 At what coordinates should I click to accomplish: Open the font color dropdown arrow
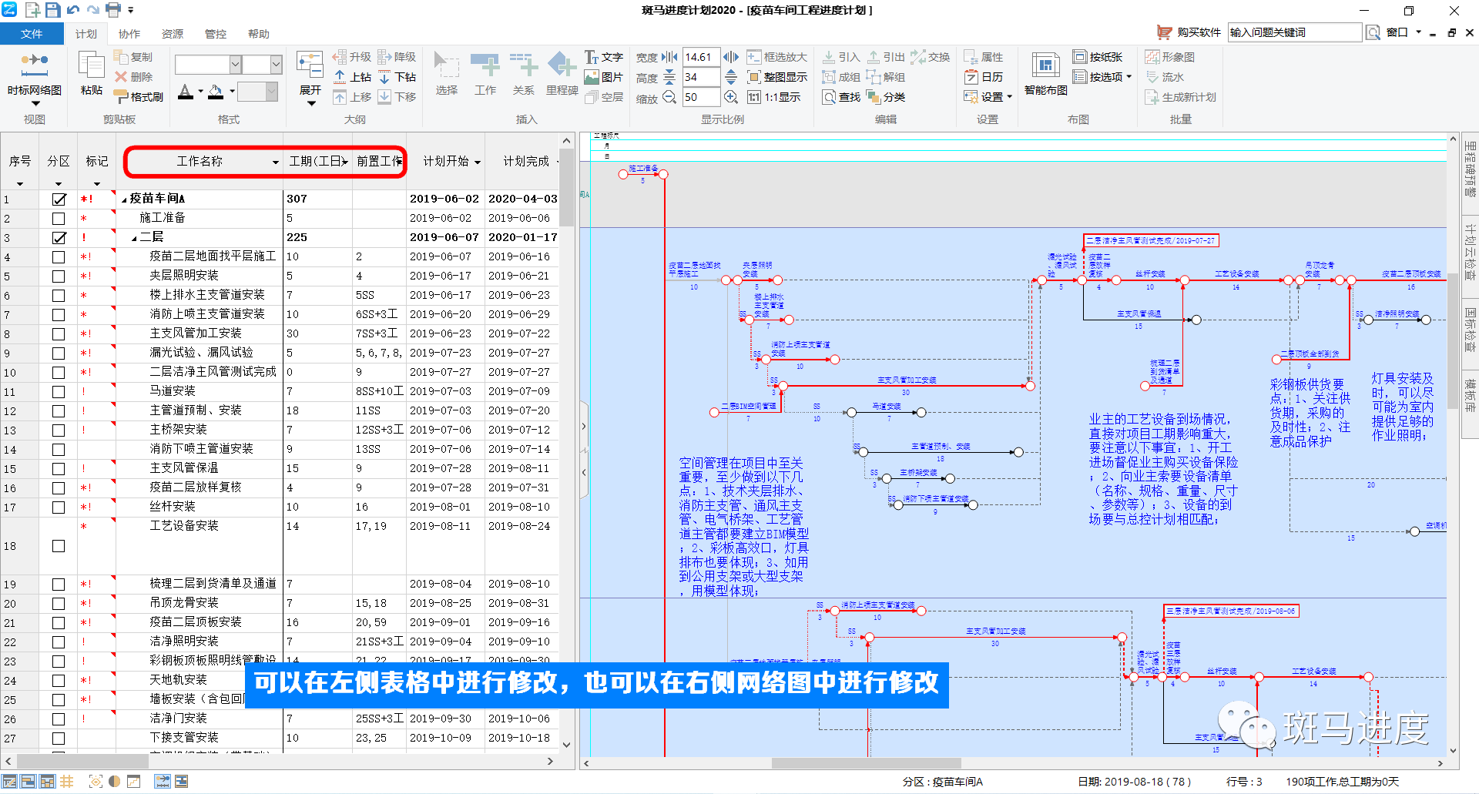pyautogui.click(x=200, y=92)
